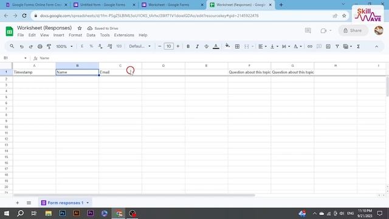This screenshot has width=389, height=219.
Task: Print the spreadsheet
Action: (x=40, y=46)
